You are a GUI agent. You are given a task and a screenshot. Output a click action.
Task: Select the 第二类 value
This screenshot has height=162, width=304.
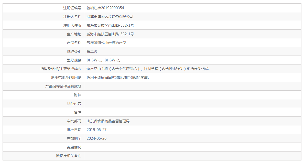pos(92,51)
